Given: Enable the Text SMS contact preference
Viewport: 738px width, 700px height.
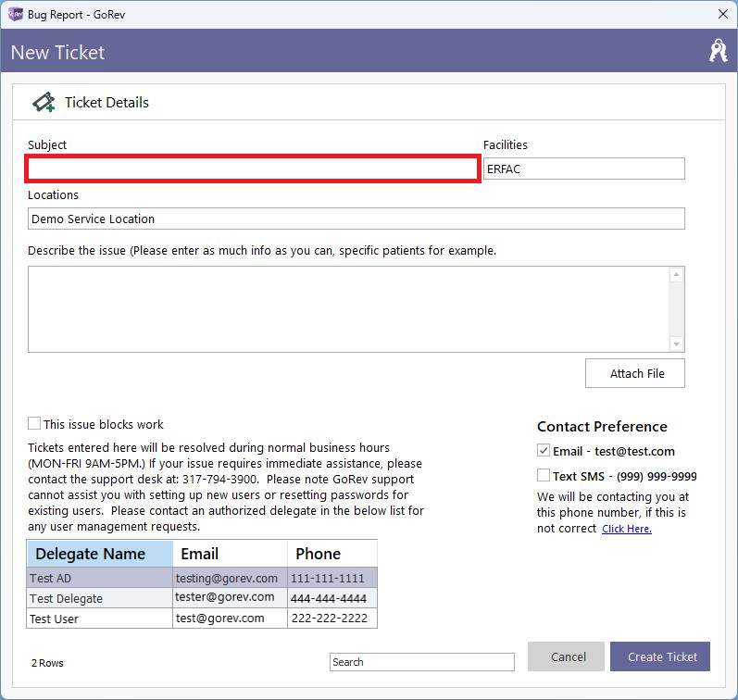Looking at the screenshot, I should pos(544,475).
